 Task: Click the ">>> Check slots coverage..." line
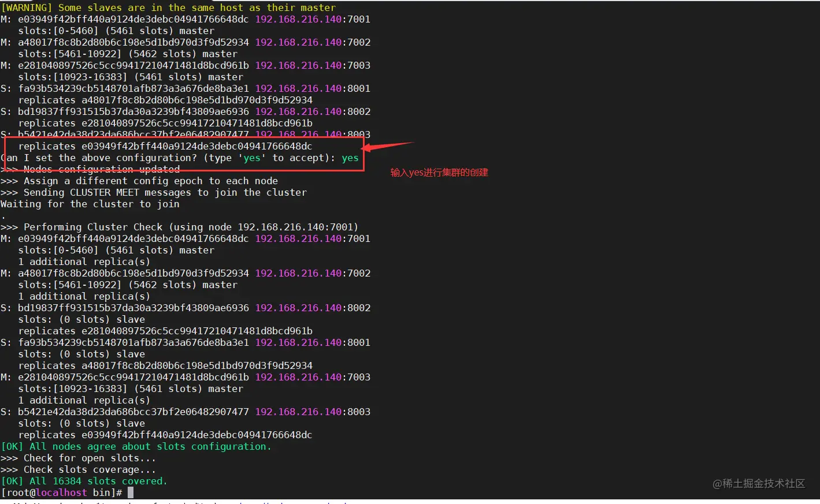79,469
